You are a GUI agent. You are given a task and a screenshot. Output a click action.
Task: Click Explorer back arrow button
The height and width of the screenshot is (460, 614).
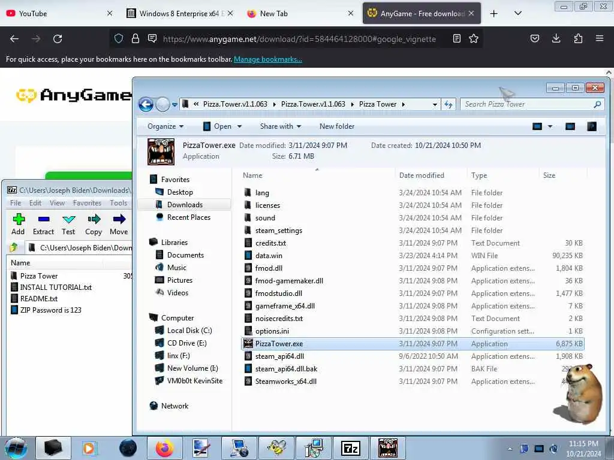tap(146, 104)
